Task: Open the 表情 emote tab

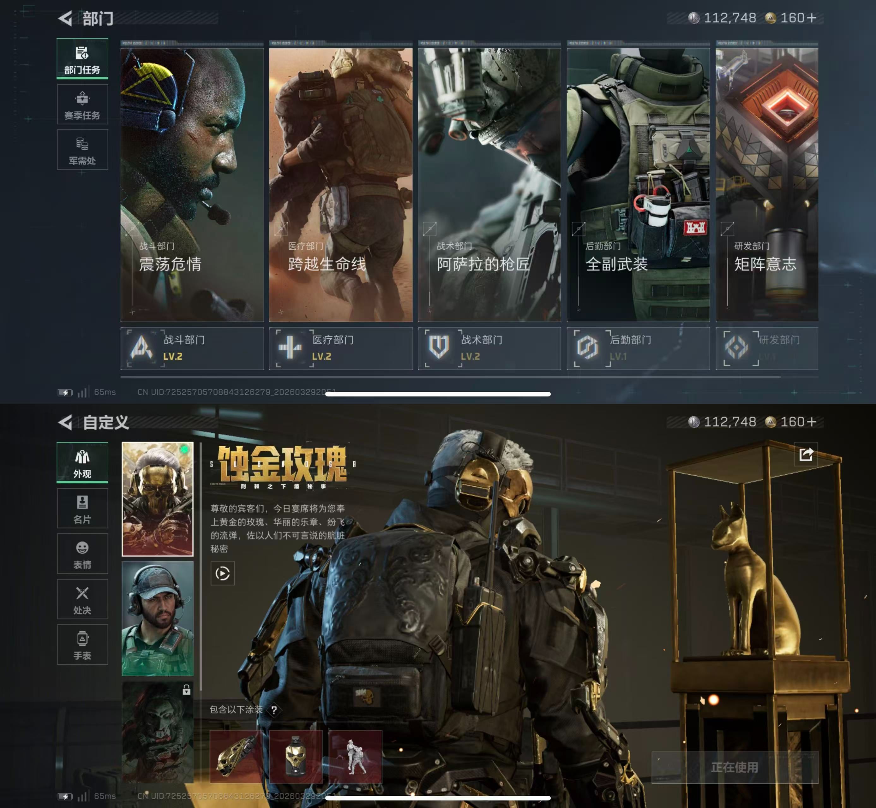Action: (x=82, y=554)
